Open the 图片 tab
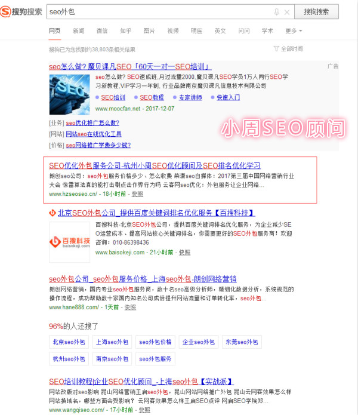This screenshot has width=358, height=415. pos(149,30)
